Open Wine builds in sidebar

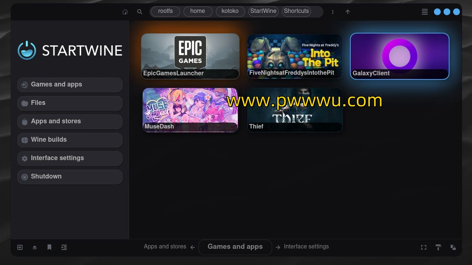click(70, 140)
